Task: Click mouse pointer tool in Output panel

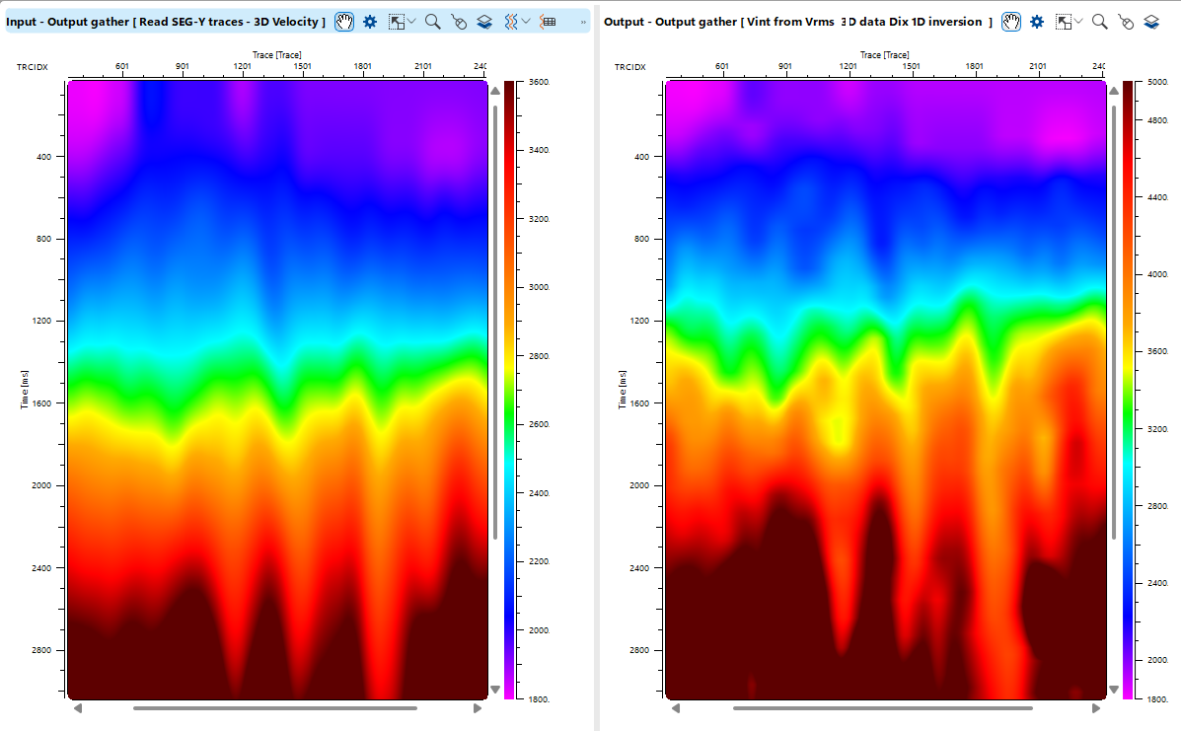Action: 1126,22
